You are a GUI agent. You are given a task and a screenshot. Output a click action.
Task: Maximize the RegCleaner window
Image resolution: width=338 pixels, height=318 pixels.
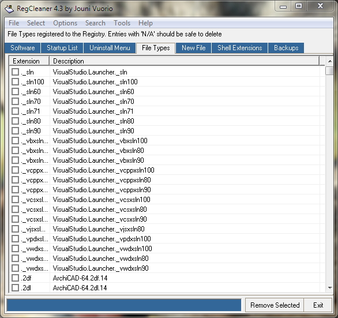pos(299,6)
